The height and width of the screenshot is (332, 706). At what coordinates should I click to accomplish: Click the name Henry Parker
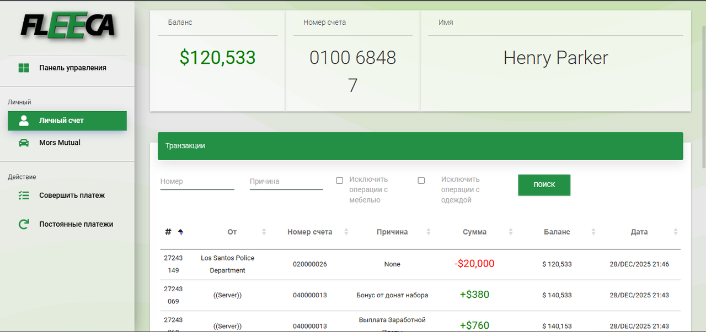click(556, 58)
